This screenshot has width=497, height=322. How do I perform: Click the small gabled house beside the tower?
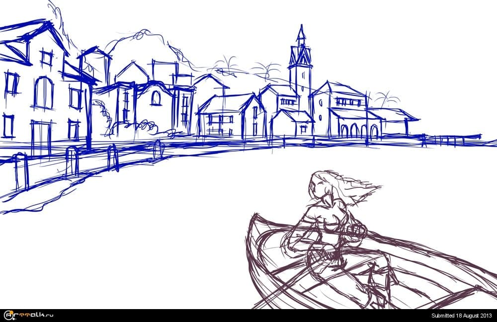[x=291, y=124]
